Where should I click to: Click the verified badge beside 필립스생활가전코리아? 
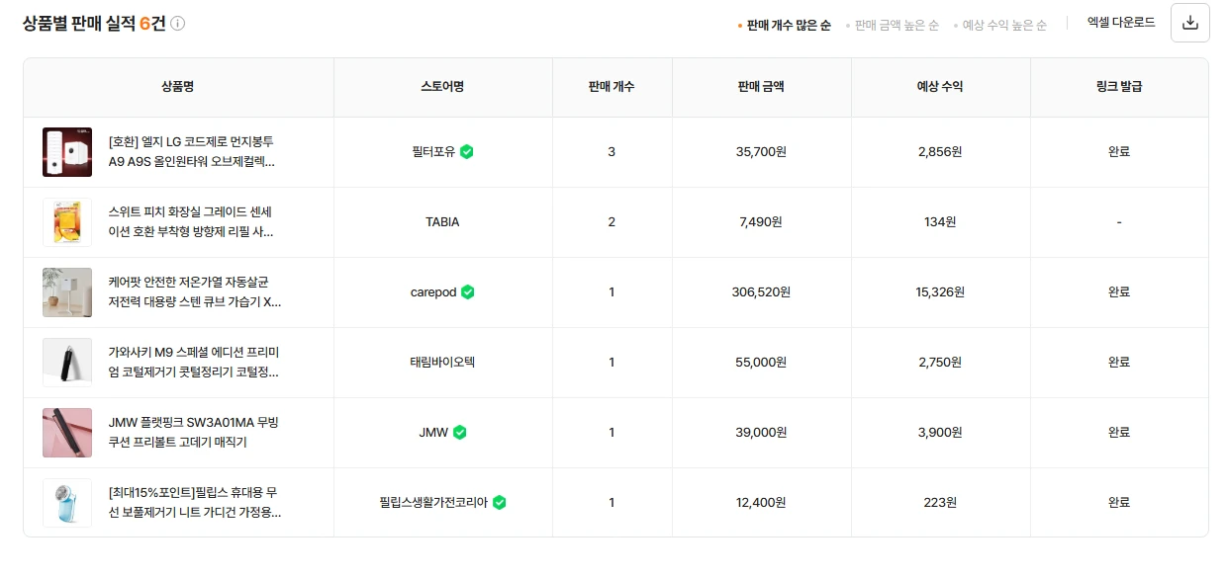[500, 502]
